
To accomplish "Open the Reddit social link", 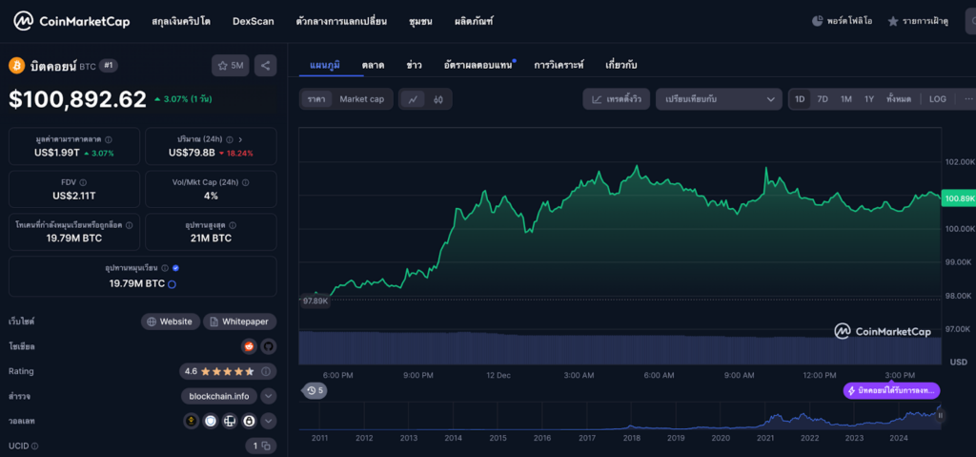I will pos(250,346).
